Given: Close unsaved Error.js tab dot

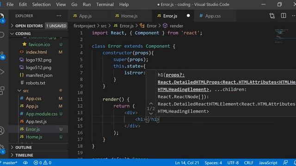Looking at the screenshot, I should pyautogui.click(x=188, y=16).
